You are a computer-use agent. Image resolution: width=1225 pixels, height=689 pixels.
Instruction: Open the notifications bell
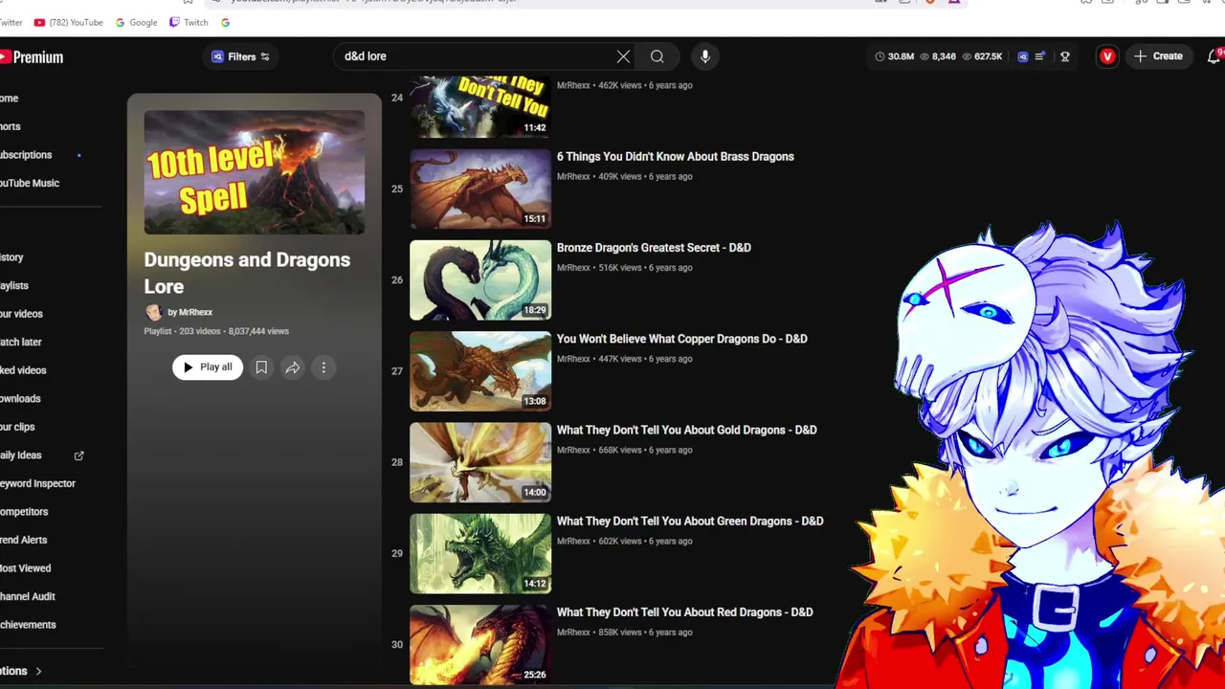coord(1214,56)
